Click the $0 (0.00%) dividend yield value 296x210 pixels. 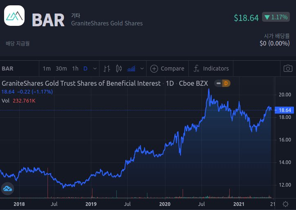274,43
